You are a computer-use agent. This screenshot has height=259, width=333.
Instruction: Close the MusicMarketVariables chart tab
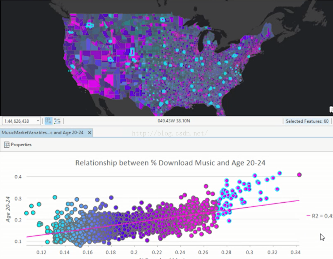click(x=90, y=133)
